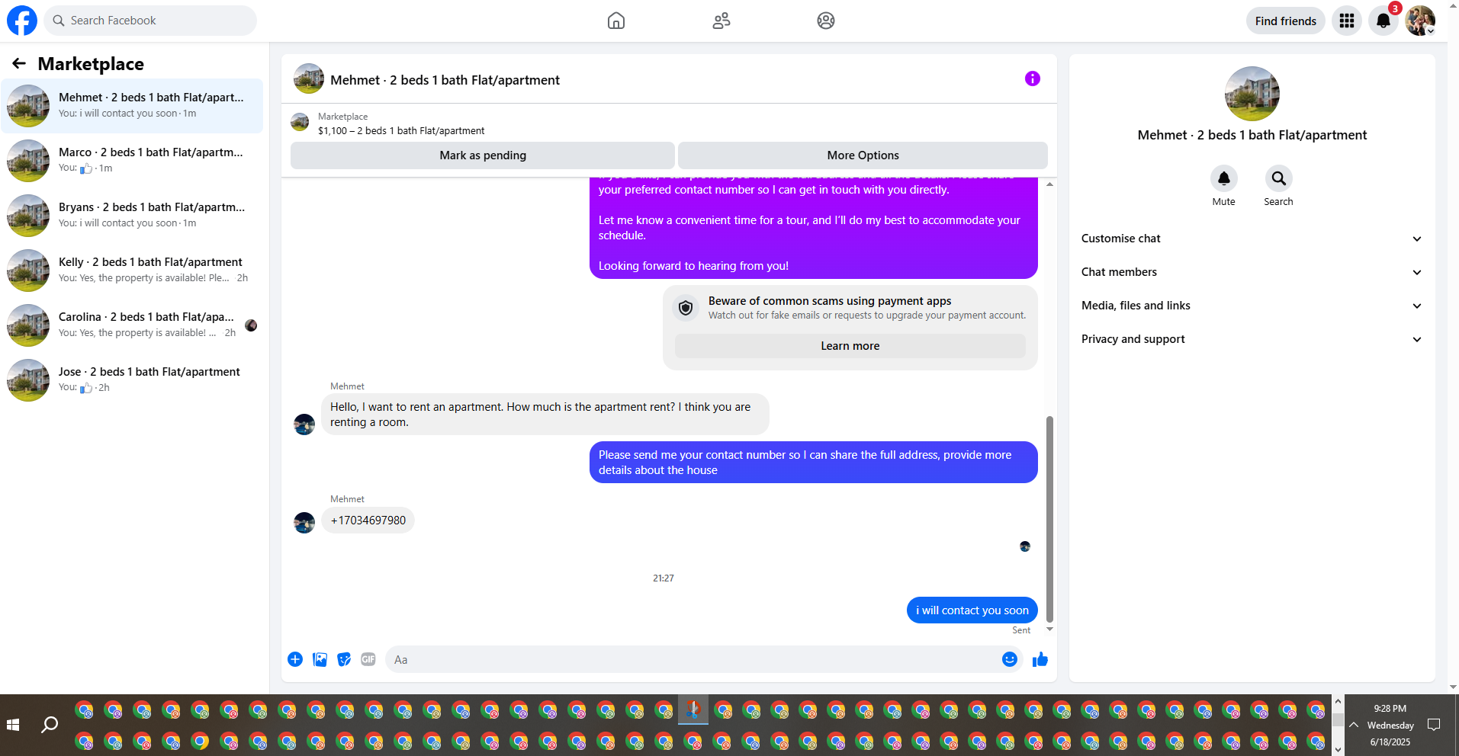This screenshot has height=756, width=1459.
Task: Expand Media, files and links
Action: pyautogui.click(x=1252, y=306)
